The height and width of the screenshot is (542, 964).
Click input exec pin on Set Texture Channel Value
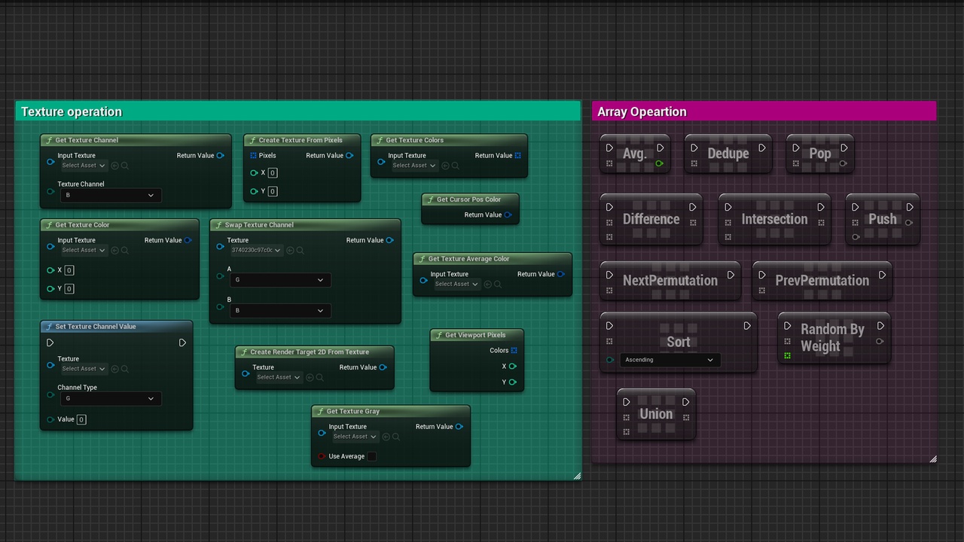[50, 343]
